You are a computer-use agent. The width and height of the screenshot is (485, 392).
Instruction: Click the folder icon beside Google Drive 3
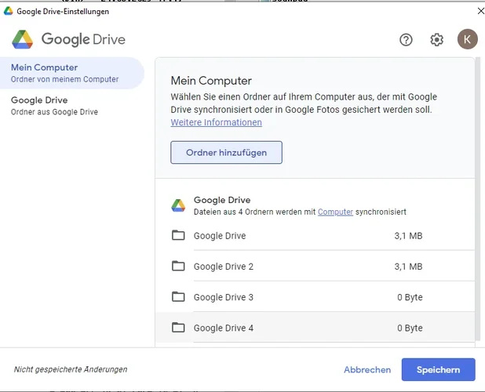178,297
